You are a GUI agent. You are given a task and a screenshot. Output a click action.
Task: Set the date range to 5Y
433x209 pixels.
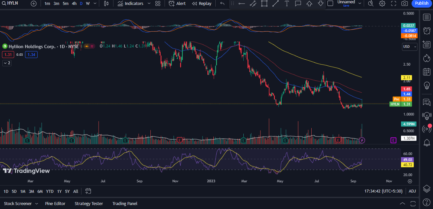pyautogui.click(x=67, y=191)
